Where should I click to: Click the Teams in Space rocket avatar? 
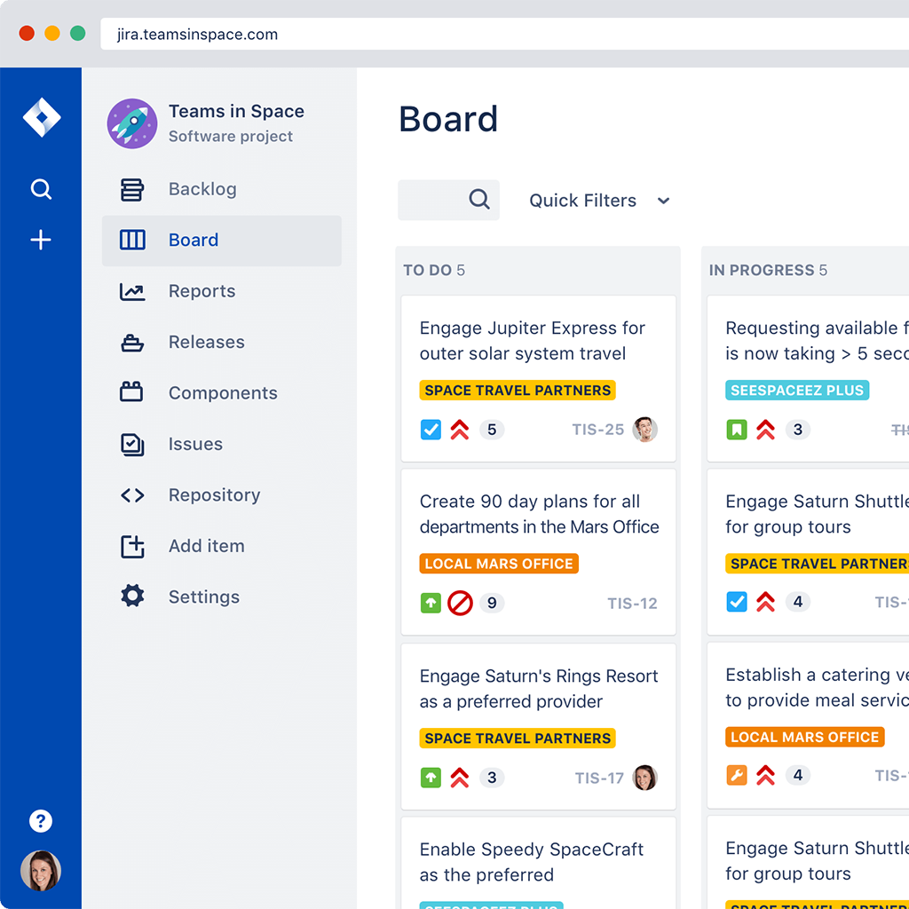(x=132, y=123)
